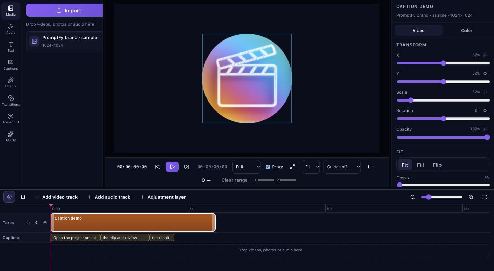Click Adjustment layer button
The height and width of the screenshot is (271, 494).
[x=163, y=197]
